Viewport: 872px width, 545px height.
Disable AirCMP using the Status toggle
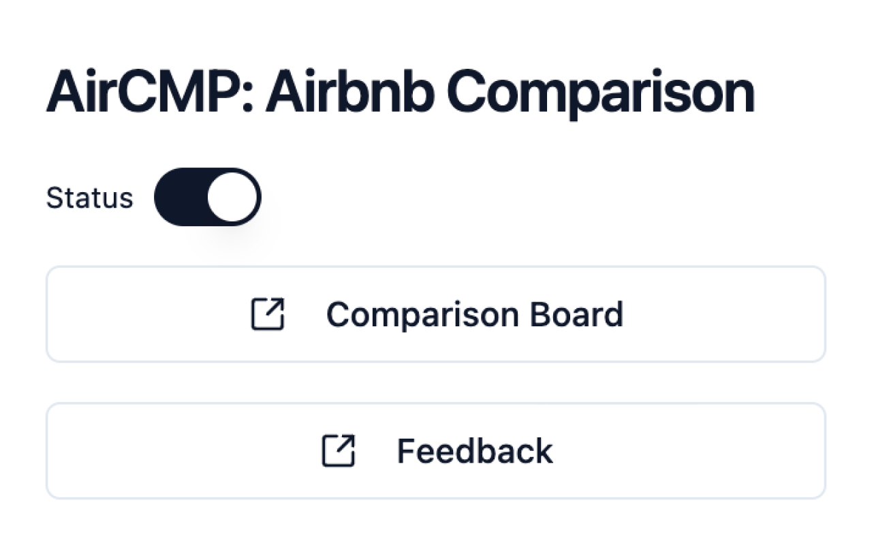pos(208,197)
